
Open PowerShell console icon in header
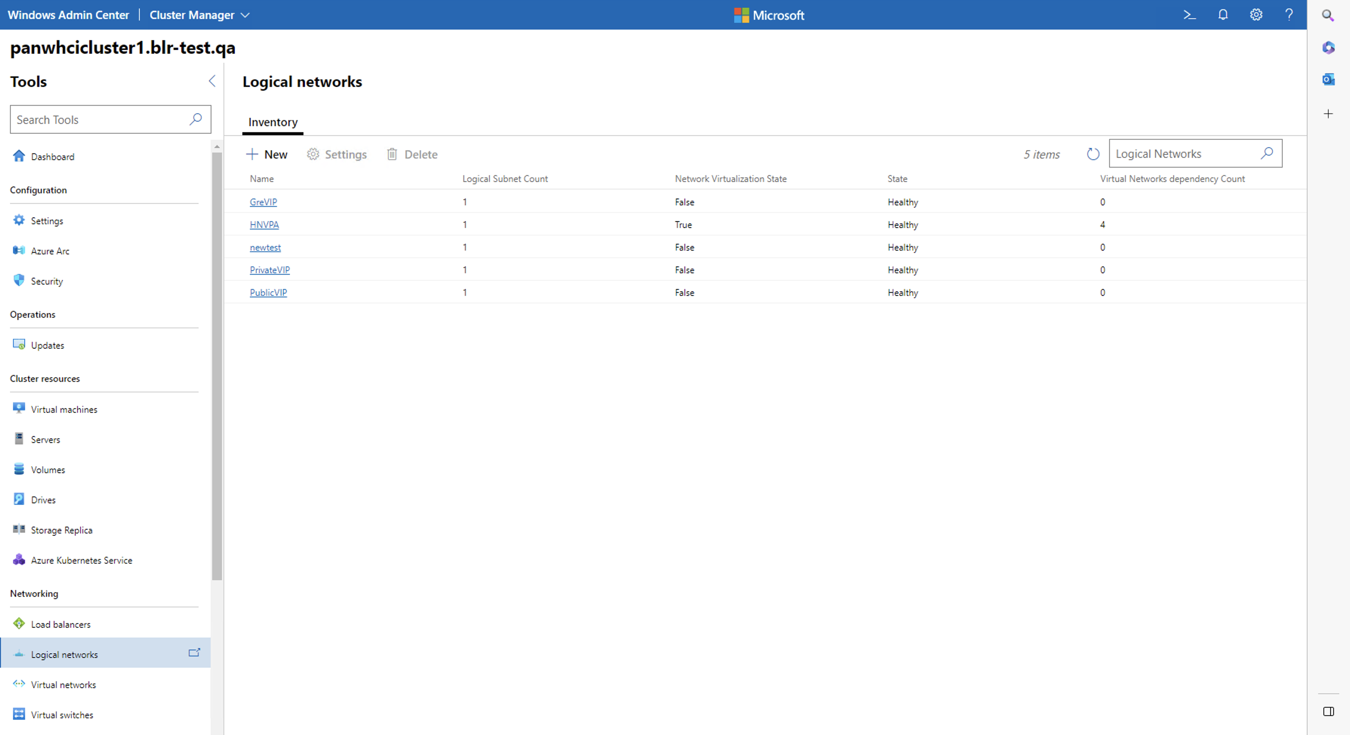[x=1189, y=15]
